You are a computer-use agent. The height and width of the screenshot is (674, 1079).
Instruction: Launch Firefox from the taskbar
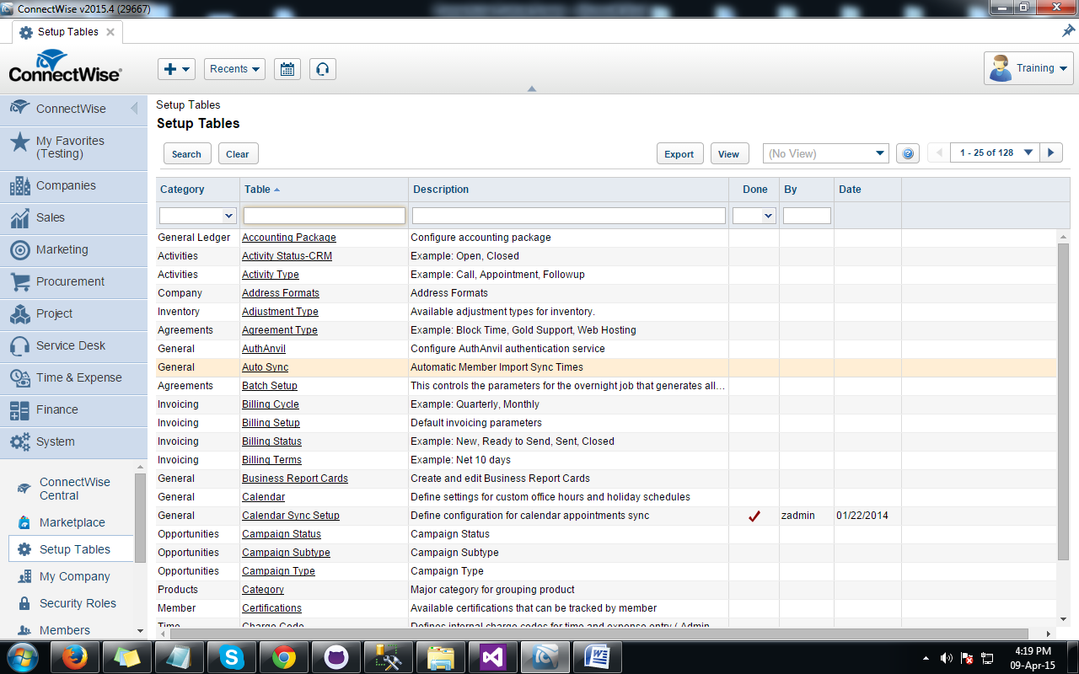point(74,656)
